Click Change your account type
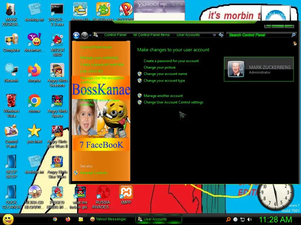Viewport: 301px width, 225px height. click(164, 81)
